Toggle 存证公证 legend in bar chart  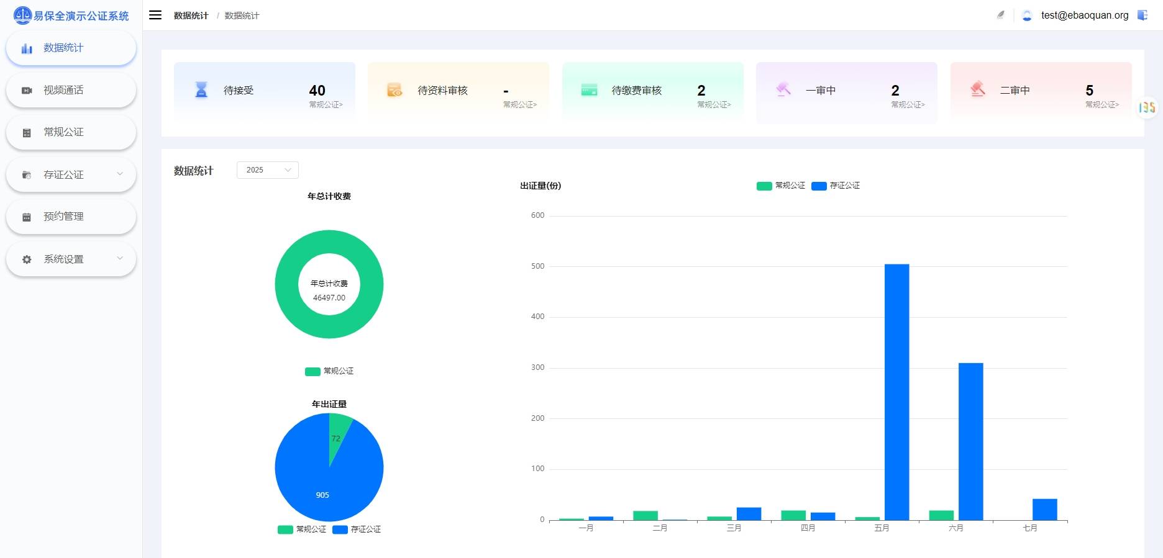click(836, 186)
